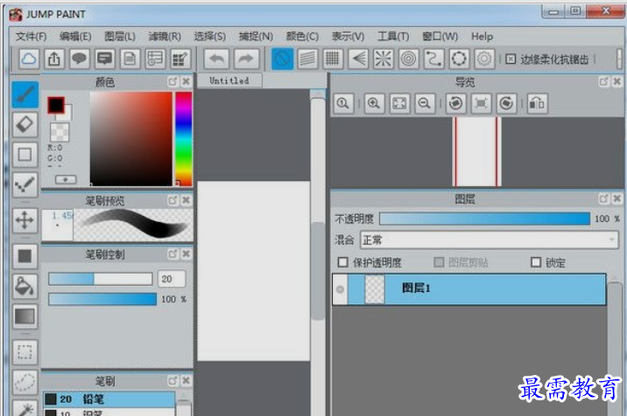627x416 pixels.
Task: Select the transparent color swatch
Action: tap(60, 132)
